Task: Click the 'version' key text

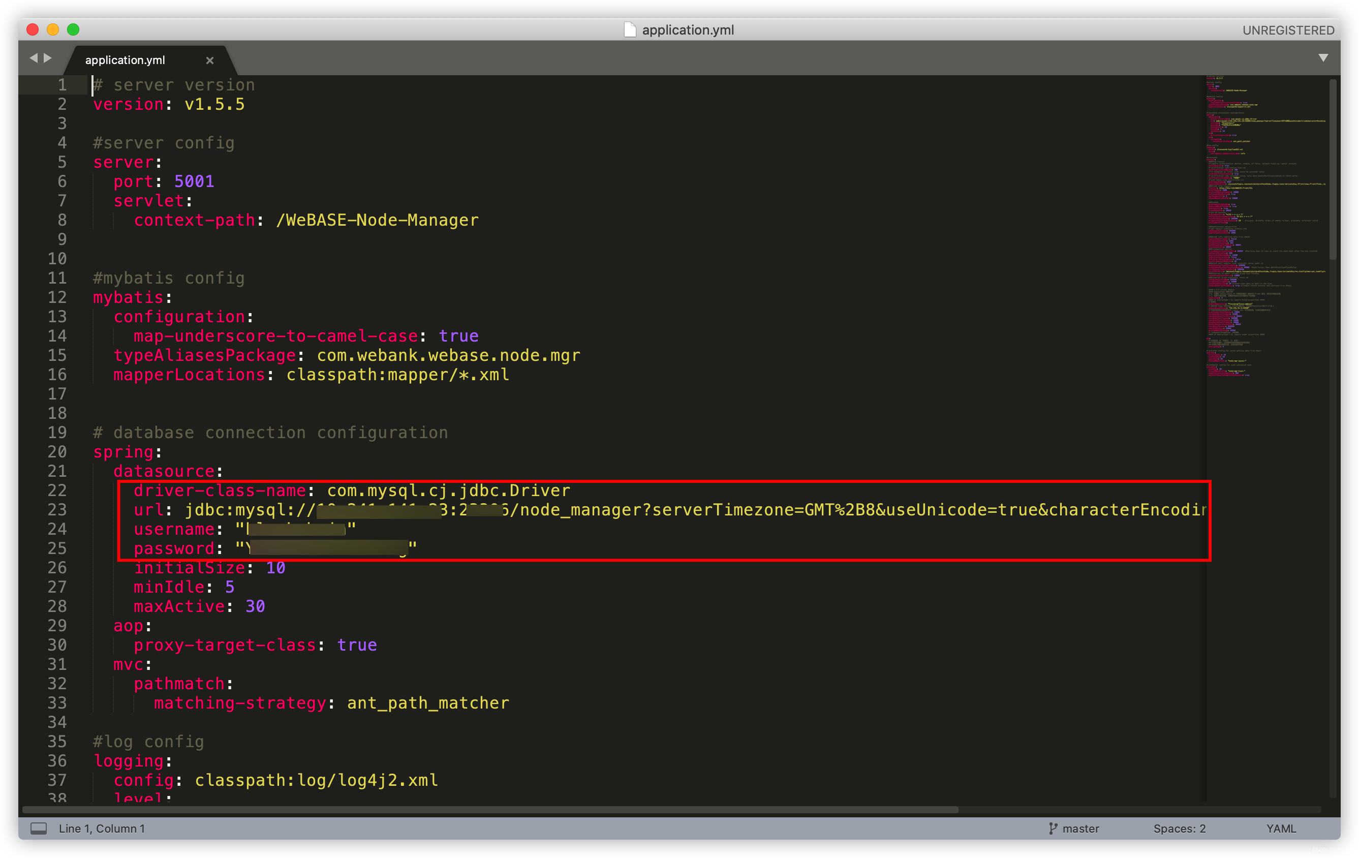Action: point(128,104)
